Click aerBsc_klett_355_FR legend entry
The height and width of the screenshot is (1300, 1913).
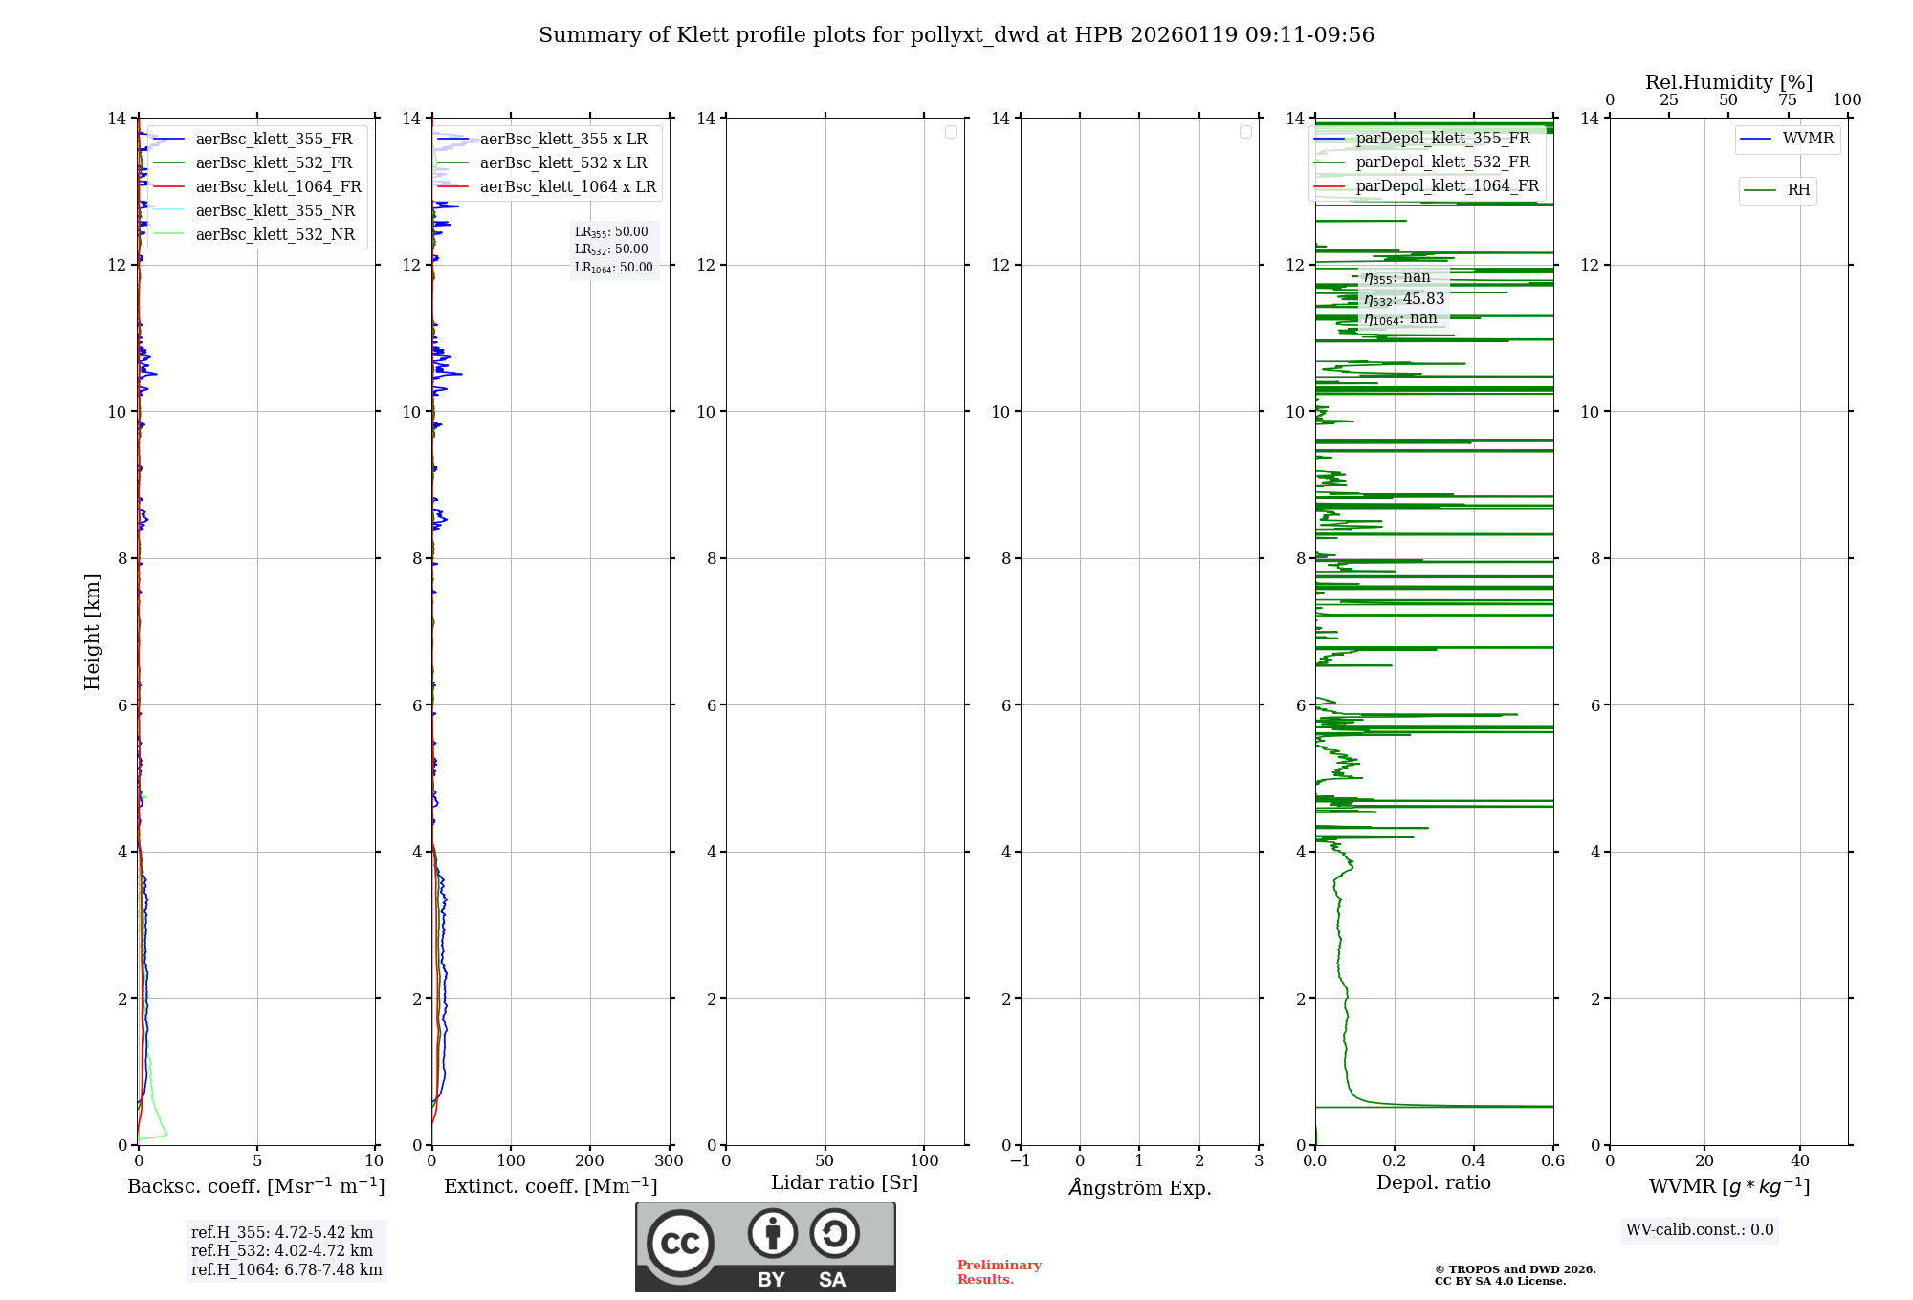pos(274,140)
